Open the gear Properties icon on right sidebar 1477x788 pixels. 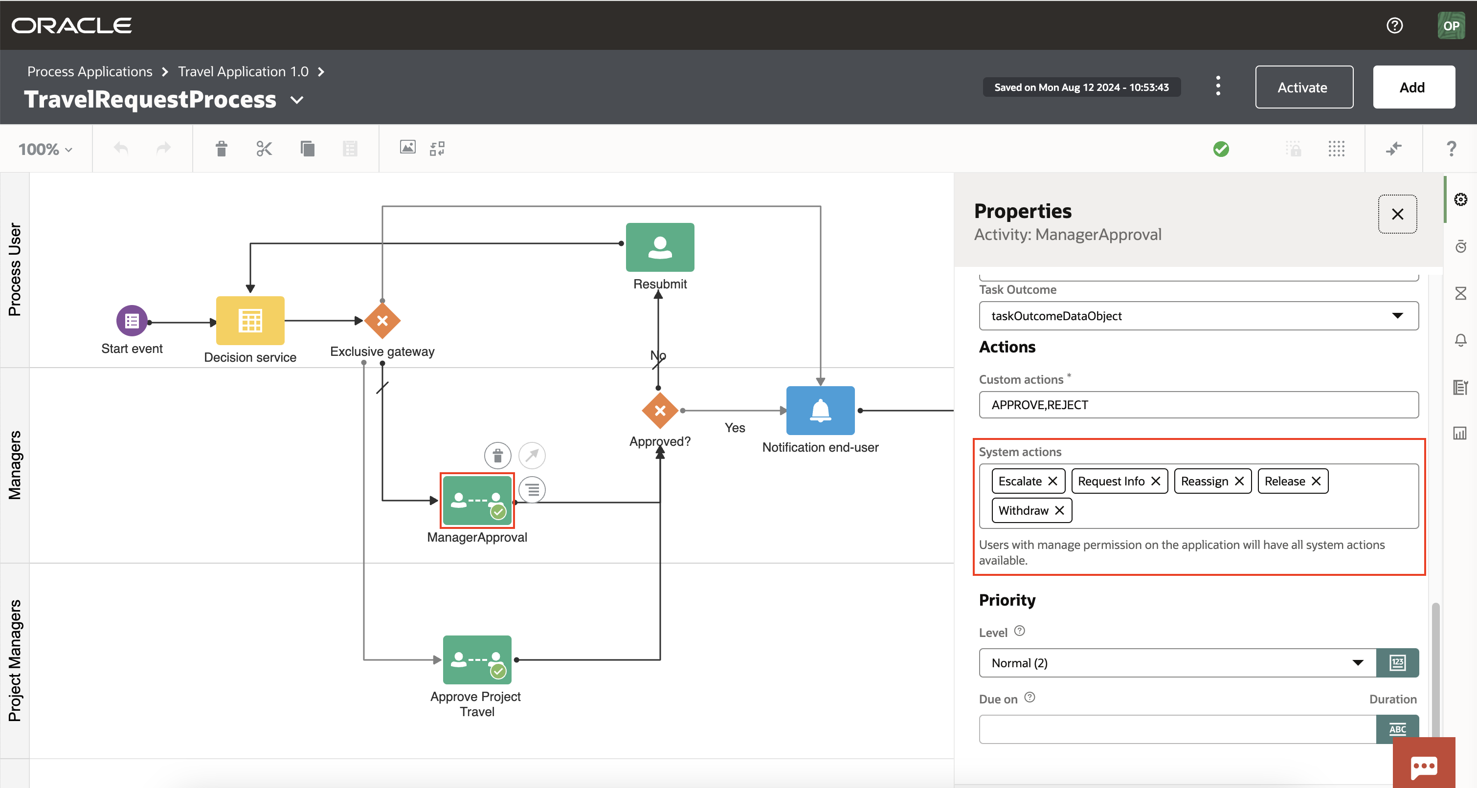point(1460,199)
